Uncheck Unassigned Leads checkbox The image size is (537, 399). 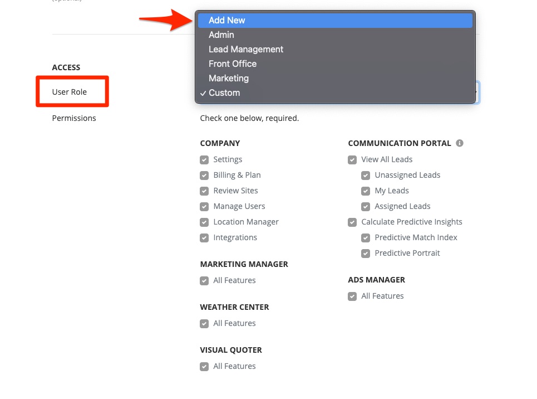366,176
